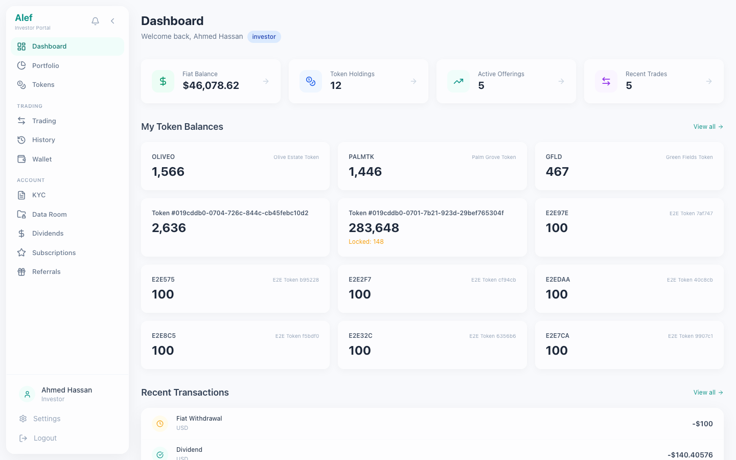
Task: Open the notifications bell icon
Action: point(95,21)
